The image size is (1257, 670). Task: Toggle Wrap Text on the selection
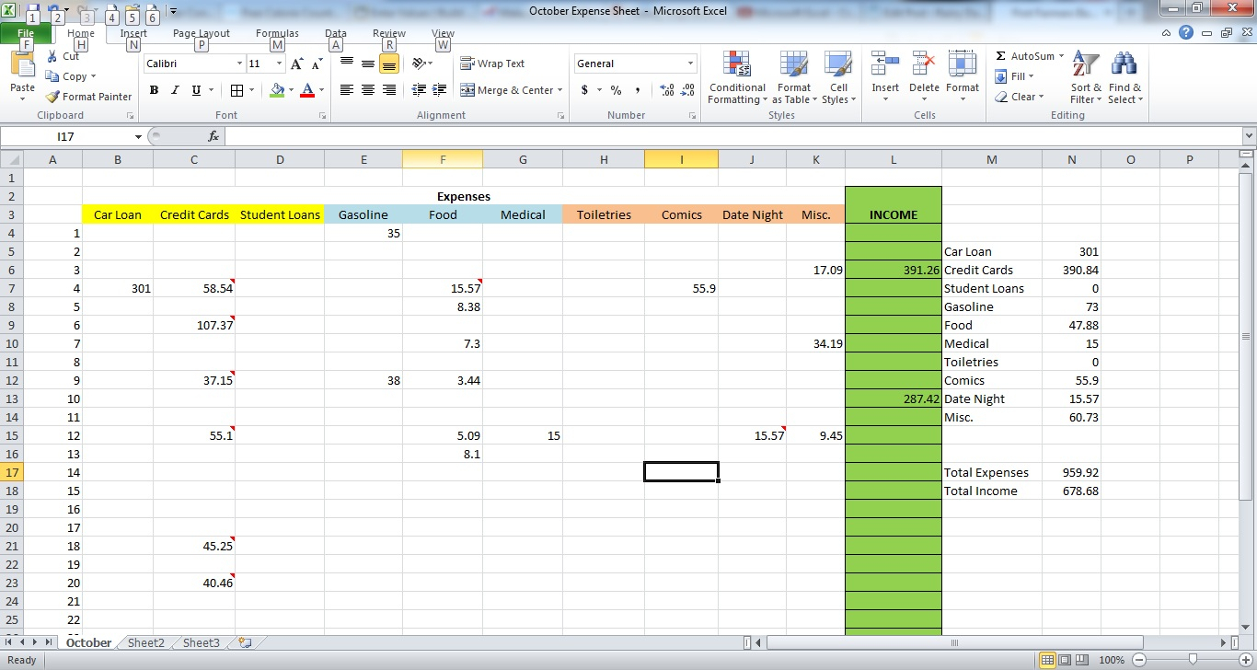click(x=493, y=63)
